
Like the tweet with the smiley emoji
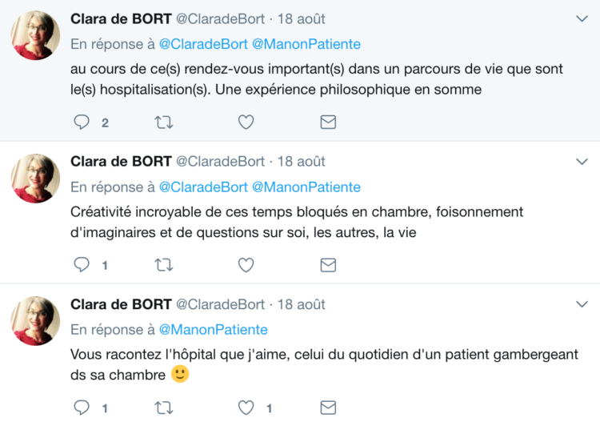click(x=246, y=408)
